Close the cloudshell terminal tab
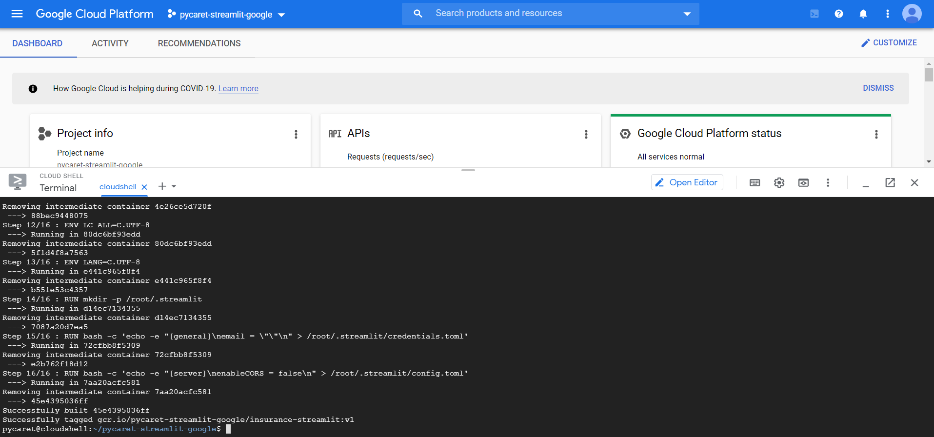The image size is (934, 437). click(x=144, y=187)
